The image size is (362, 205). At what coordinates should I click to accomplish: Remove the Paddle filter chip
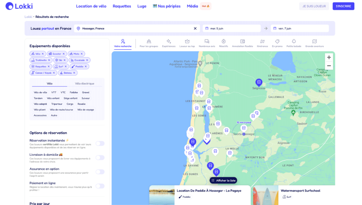(86, 67)
